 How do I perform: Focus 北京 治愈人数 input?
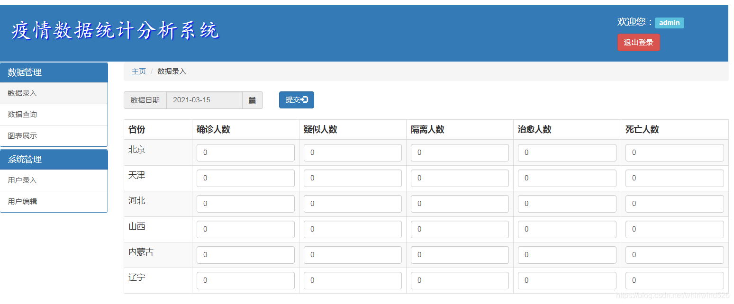pyautogui.click(x=567, y=153)
